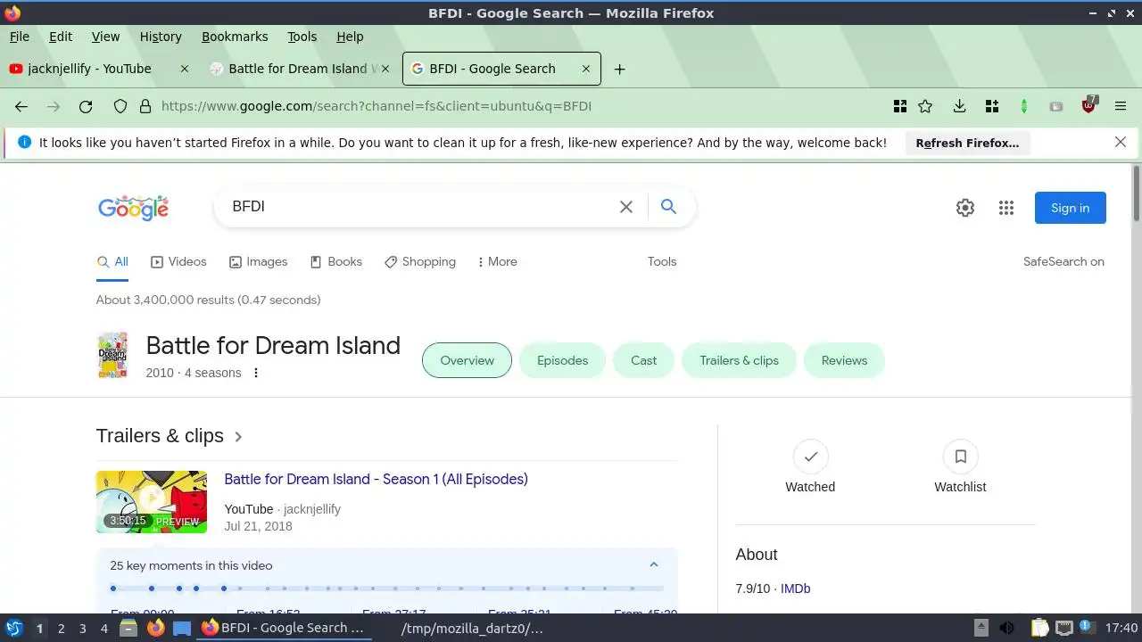1142x642 pixels.
Task: Open search Tools options
Action: [x=662, y=261]
